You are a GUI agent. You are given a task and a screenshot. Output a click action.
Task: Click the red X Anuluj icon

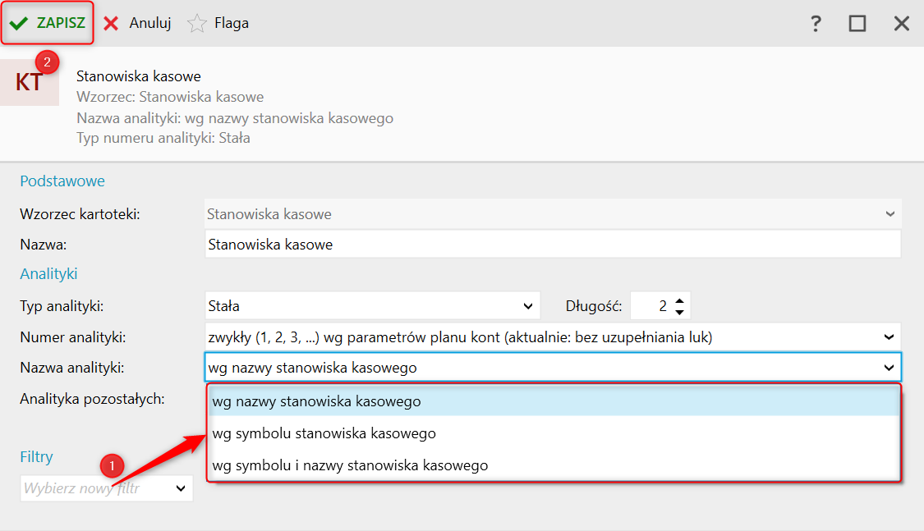(x=111, y=24)
